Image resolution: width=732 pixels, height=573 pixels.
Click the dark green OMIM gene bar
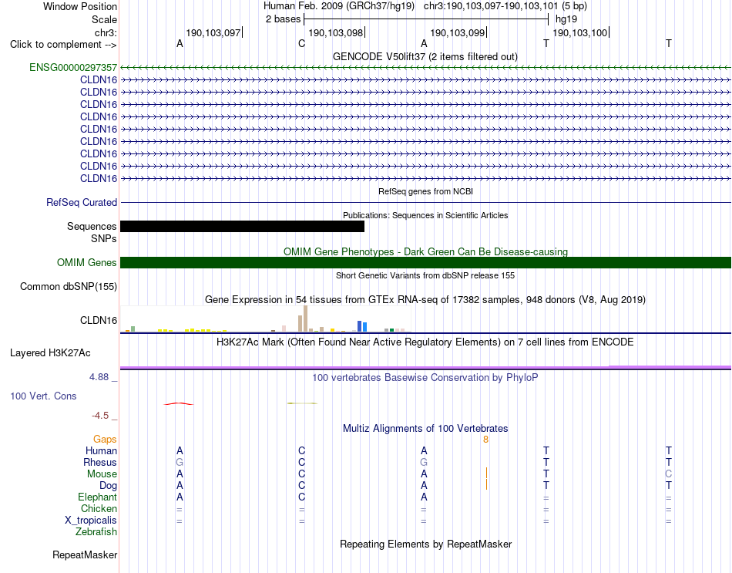pyautogui.click(x=425, y=263)
